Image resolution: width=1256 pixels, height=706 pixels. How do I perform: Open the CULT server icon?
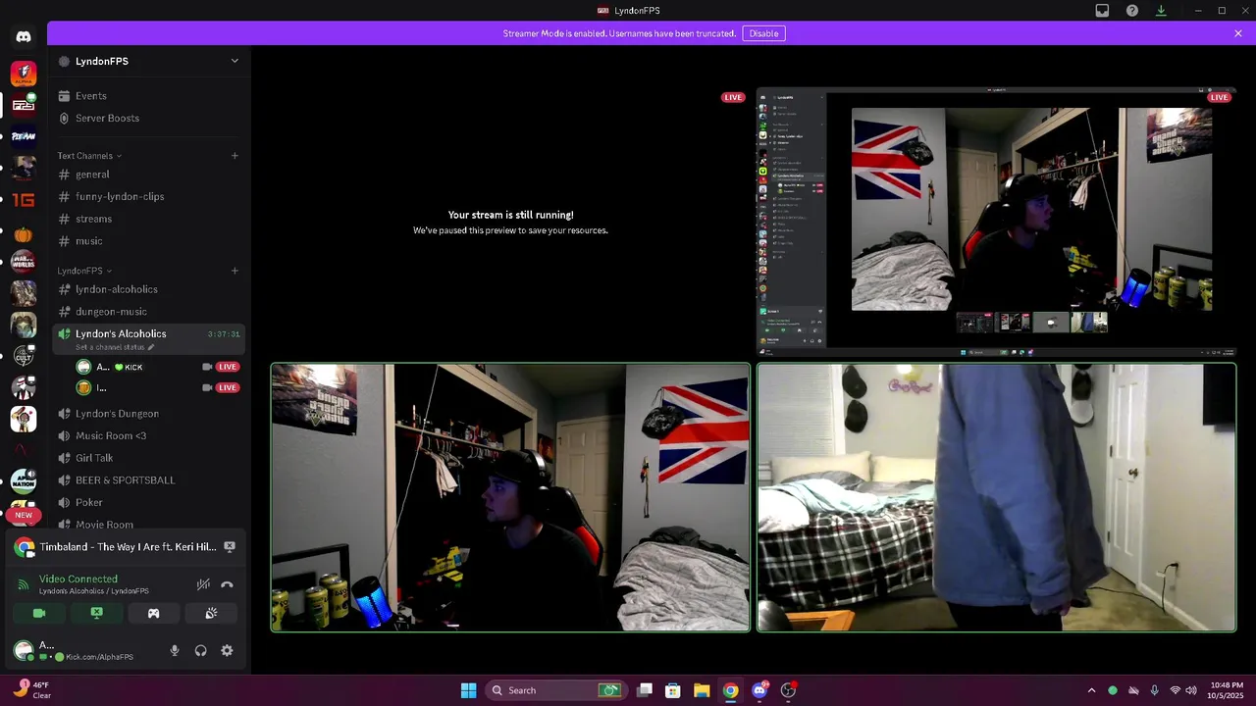click(24, 356)
